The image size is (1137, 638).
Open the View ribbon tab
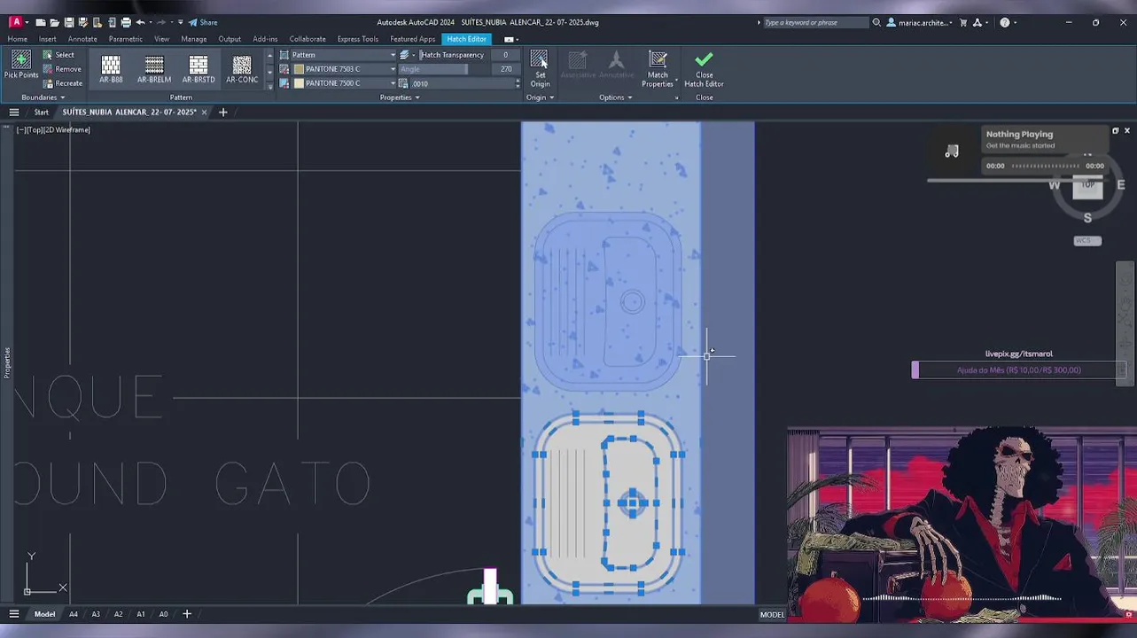click(161, 39)
